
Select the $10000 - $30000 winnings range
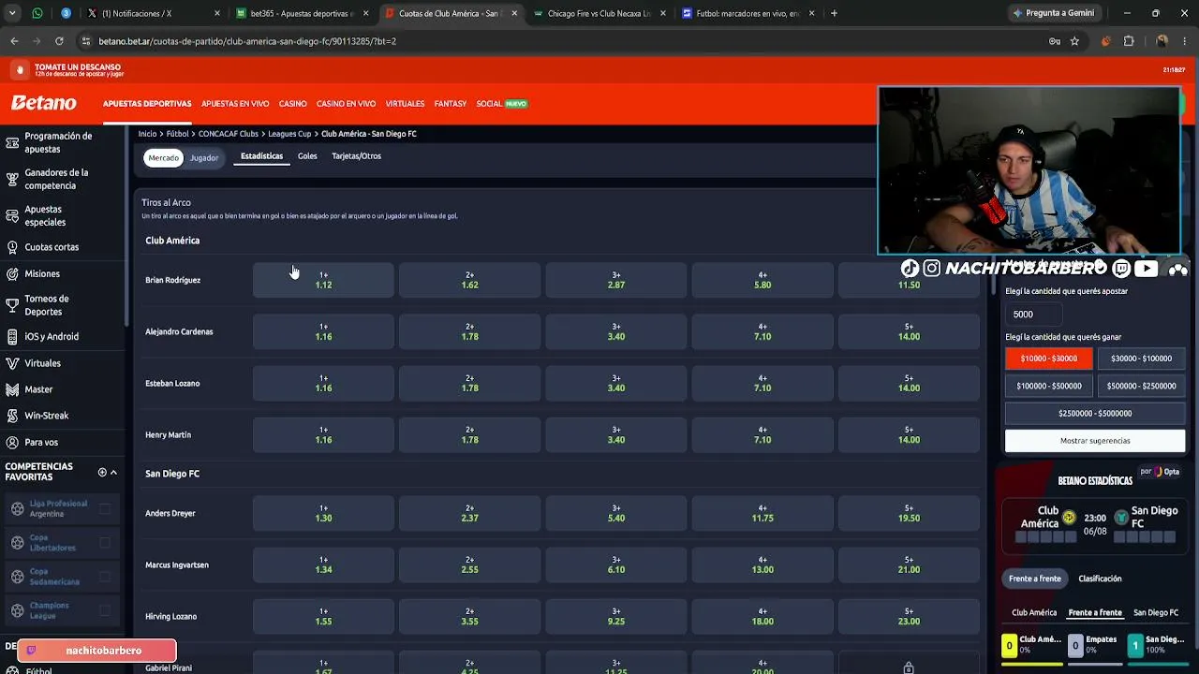pos(1049,359)
